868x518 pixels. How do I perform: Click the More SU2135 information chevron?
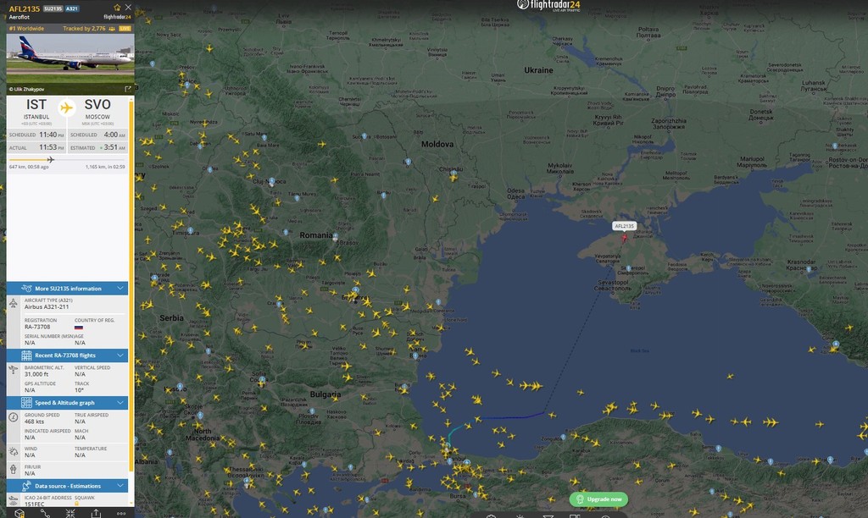[120, 288]
